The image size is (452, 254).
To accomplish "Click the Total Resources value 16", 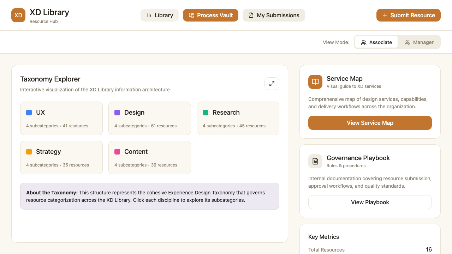I will (429, 249).
